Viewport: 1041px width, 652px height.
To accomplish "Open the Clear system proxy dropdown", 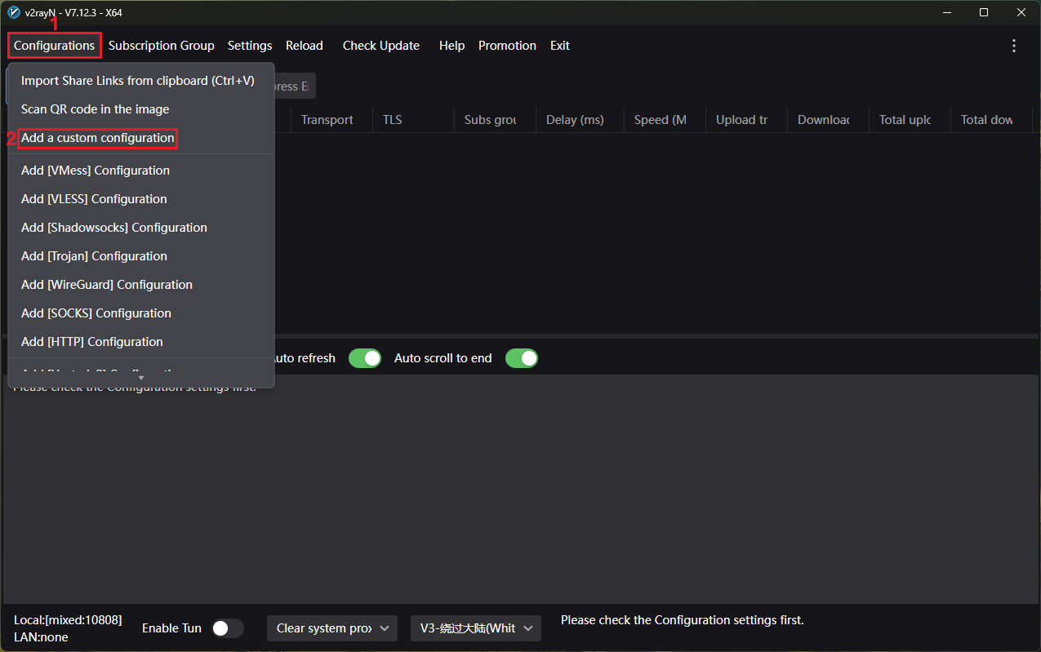I will [x=331, y=628].
